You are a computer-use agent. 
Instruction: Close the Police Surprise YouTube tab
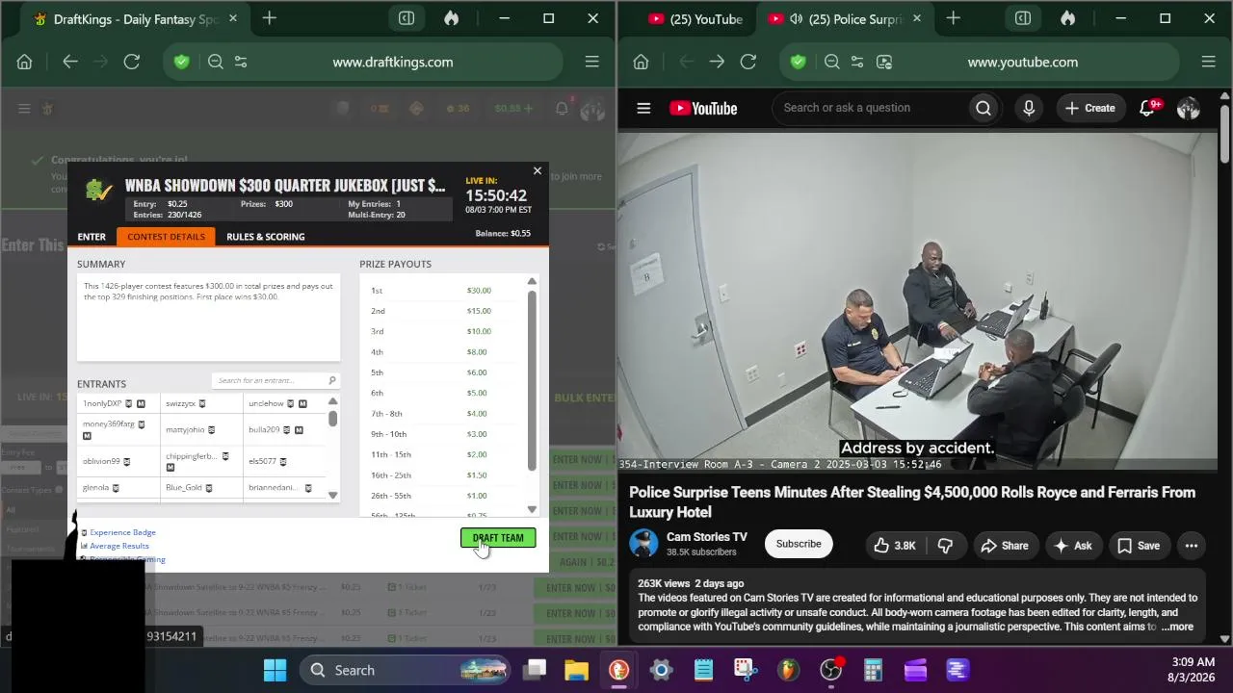click(x=916, y=18)
